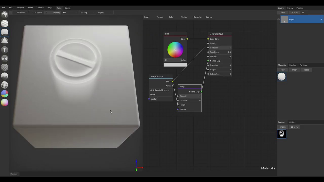Open the UV Map dropdown
324x182 pixels.
pyautogui.click(x=84, y=13)
